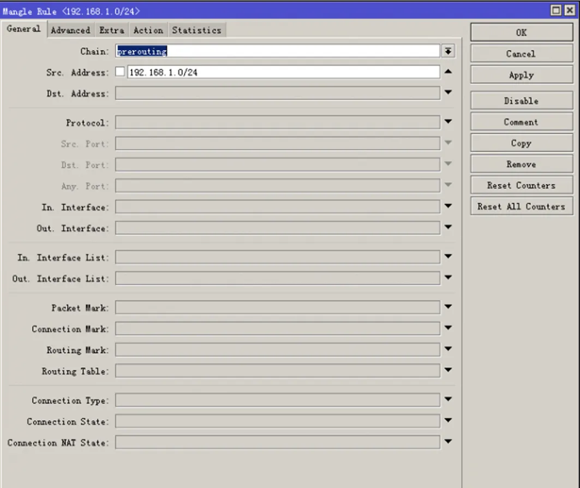Maximize the Mangle Rule window
The width and height of the screenshot is (580, 488).
coord(556,10)
